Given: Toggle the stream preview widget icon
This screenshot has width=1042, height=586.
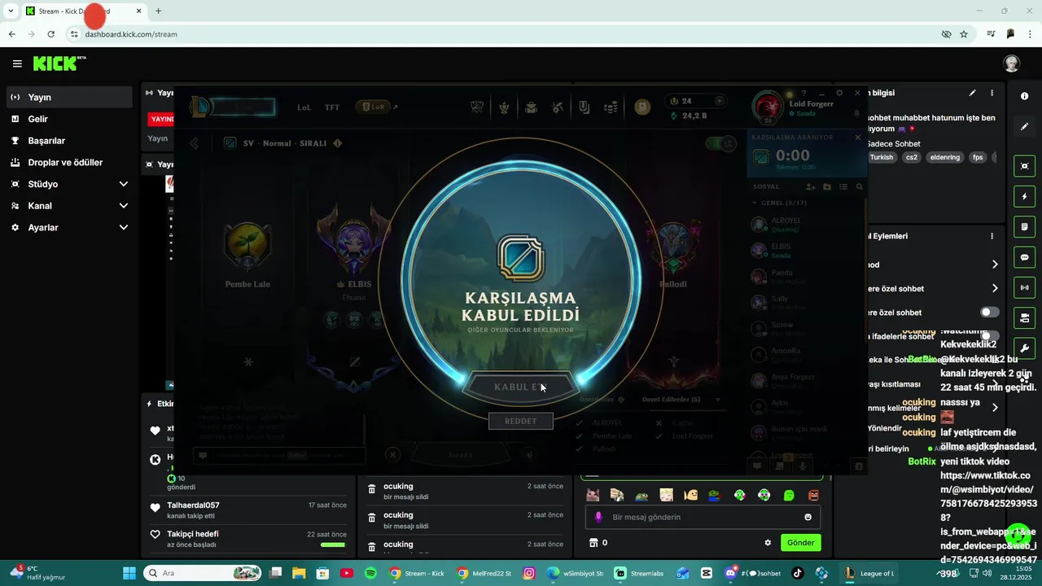Looking at the screenshot, I should 1024,166.
